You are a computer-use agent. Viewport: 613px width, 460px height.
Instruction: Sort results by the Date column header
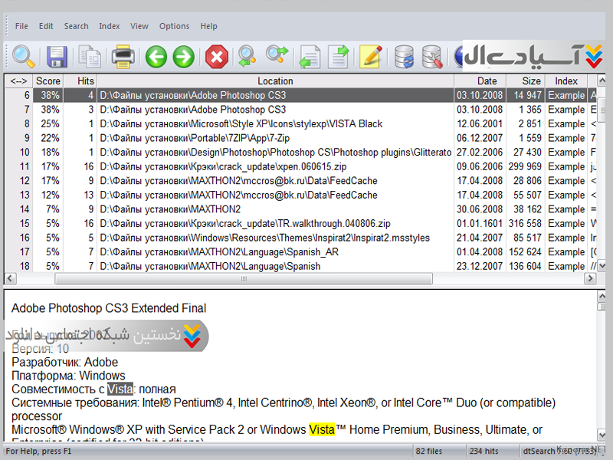(487, 80)
